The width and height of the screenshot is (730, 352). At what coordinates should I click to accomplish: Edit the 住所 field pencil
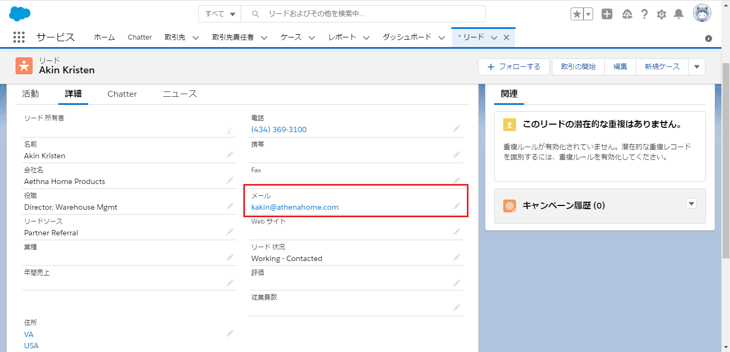[x=229, y=333]
